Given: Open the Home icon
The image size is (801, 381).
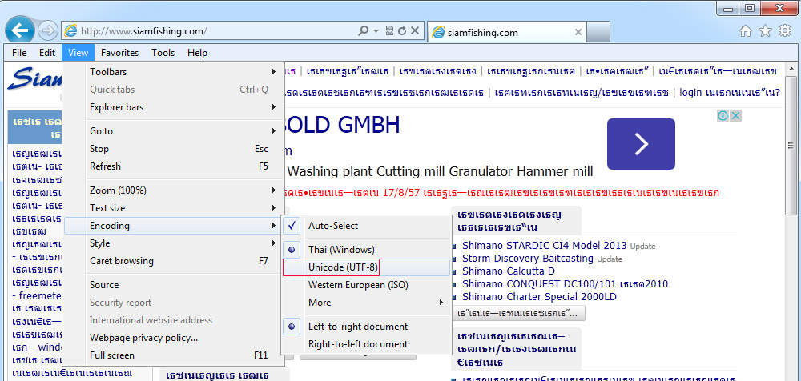Looking at the screenshot, I should click(x=746, y=31).
